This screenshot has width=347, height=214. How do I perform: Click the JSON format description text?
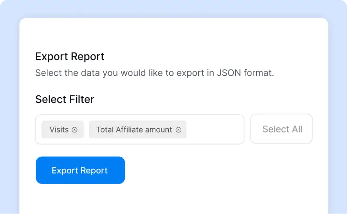155,73
